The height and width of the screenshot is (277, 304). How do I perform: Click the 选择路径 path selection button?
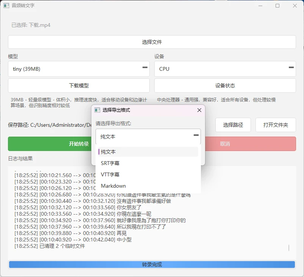point(233,125)
